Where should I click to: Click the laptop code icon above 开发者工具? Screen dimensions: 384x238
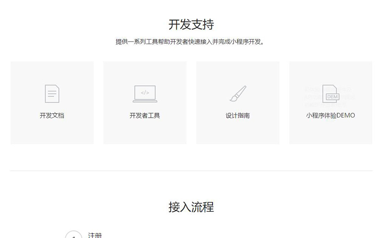point(145,94)
